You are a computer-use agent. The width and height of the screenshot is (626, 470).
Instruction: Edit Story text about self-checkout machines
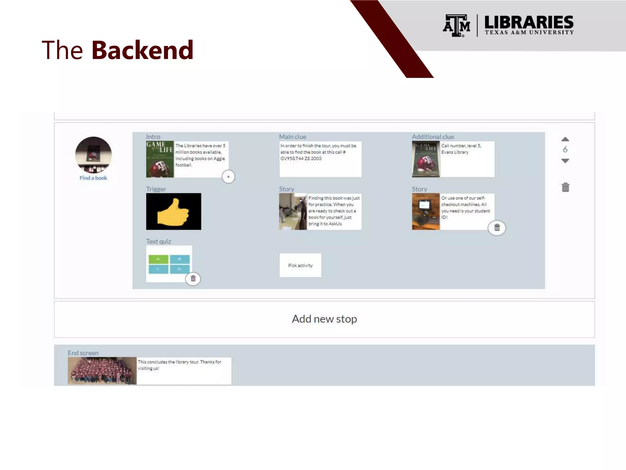pos(467,211)
